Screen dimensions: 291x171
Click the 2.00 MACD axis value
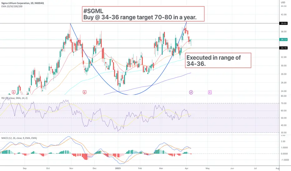point(283,141)
